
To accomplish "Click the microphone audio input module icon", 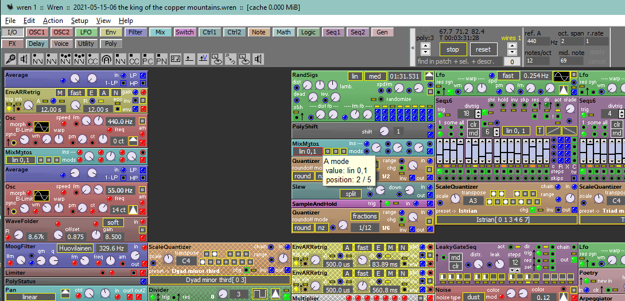I will point(10,58).
